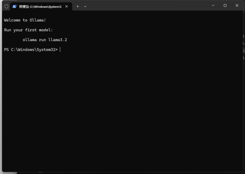
Task: Click the background window strip at the bottom
Action: coord(118,172)
